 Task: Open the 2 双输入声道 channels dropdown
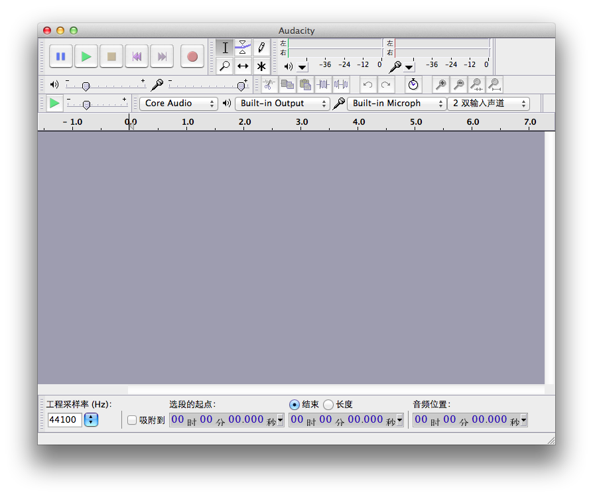[x=489, y=104]
